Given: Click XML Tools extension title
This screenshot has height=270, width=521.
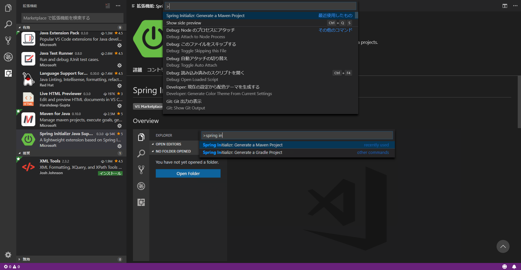Looking at the screenshot, I should click(50, 161).
